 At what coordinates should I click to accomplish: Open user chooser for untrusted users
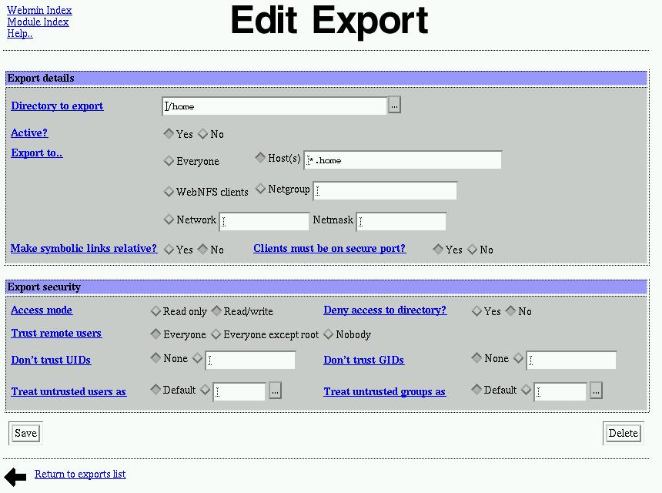275,391
